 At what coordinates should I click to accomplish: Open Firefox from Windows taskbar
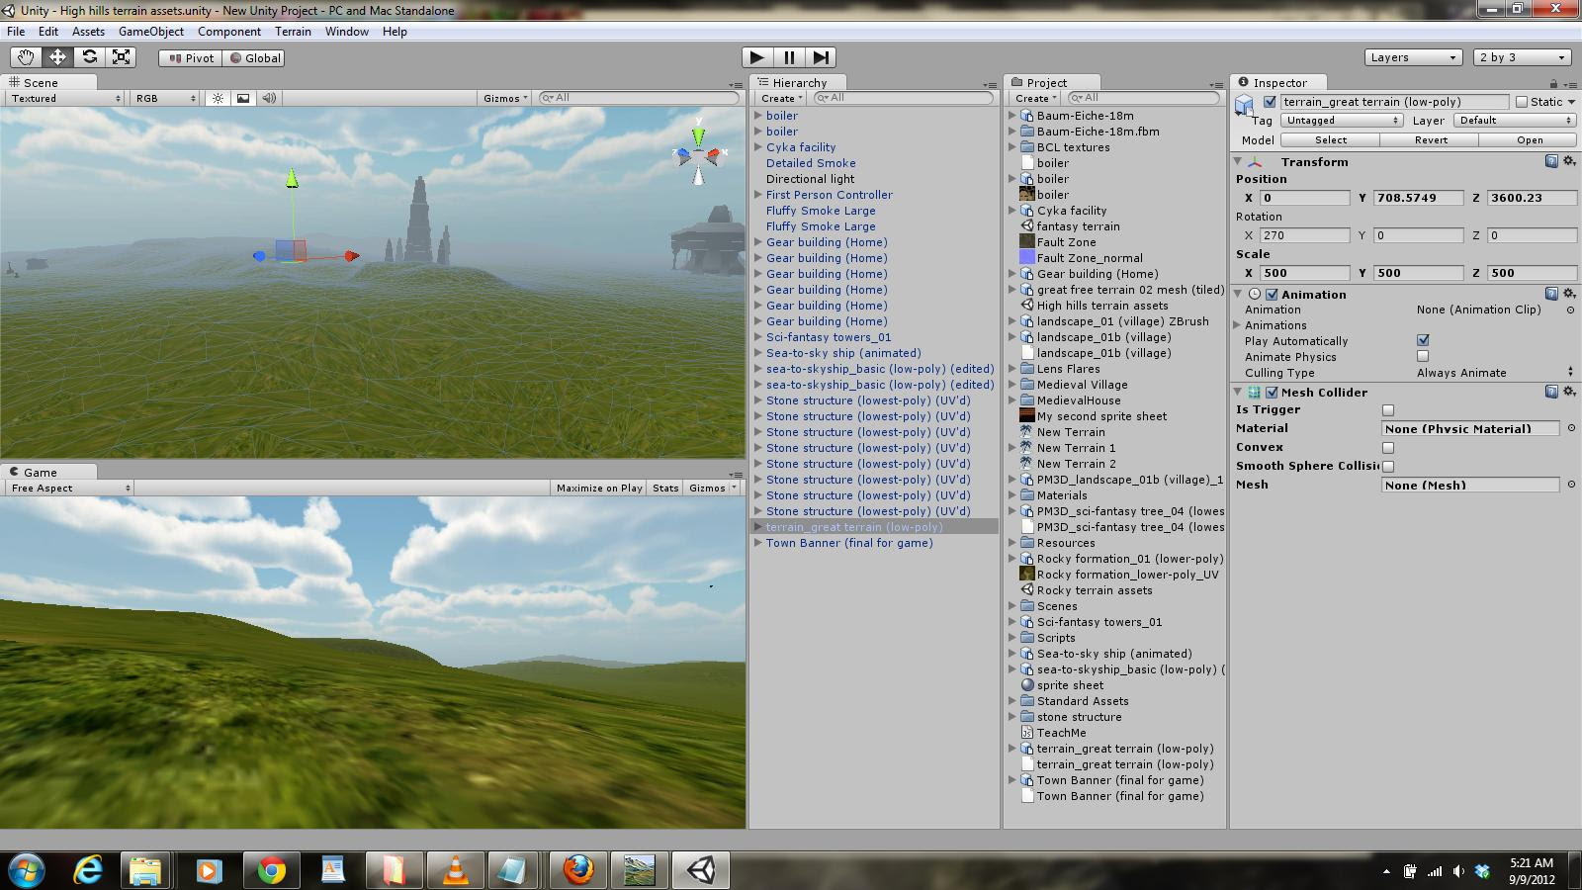tap(578, 870)
